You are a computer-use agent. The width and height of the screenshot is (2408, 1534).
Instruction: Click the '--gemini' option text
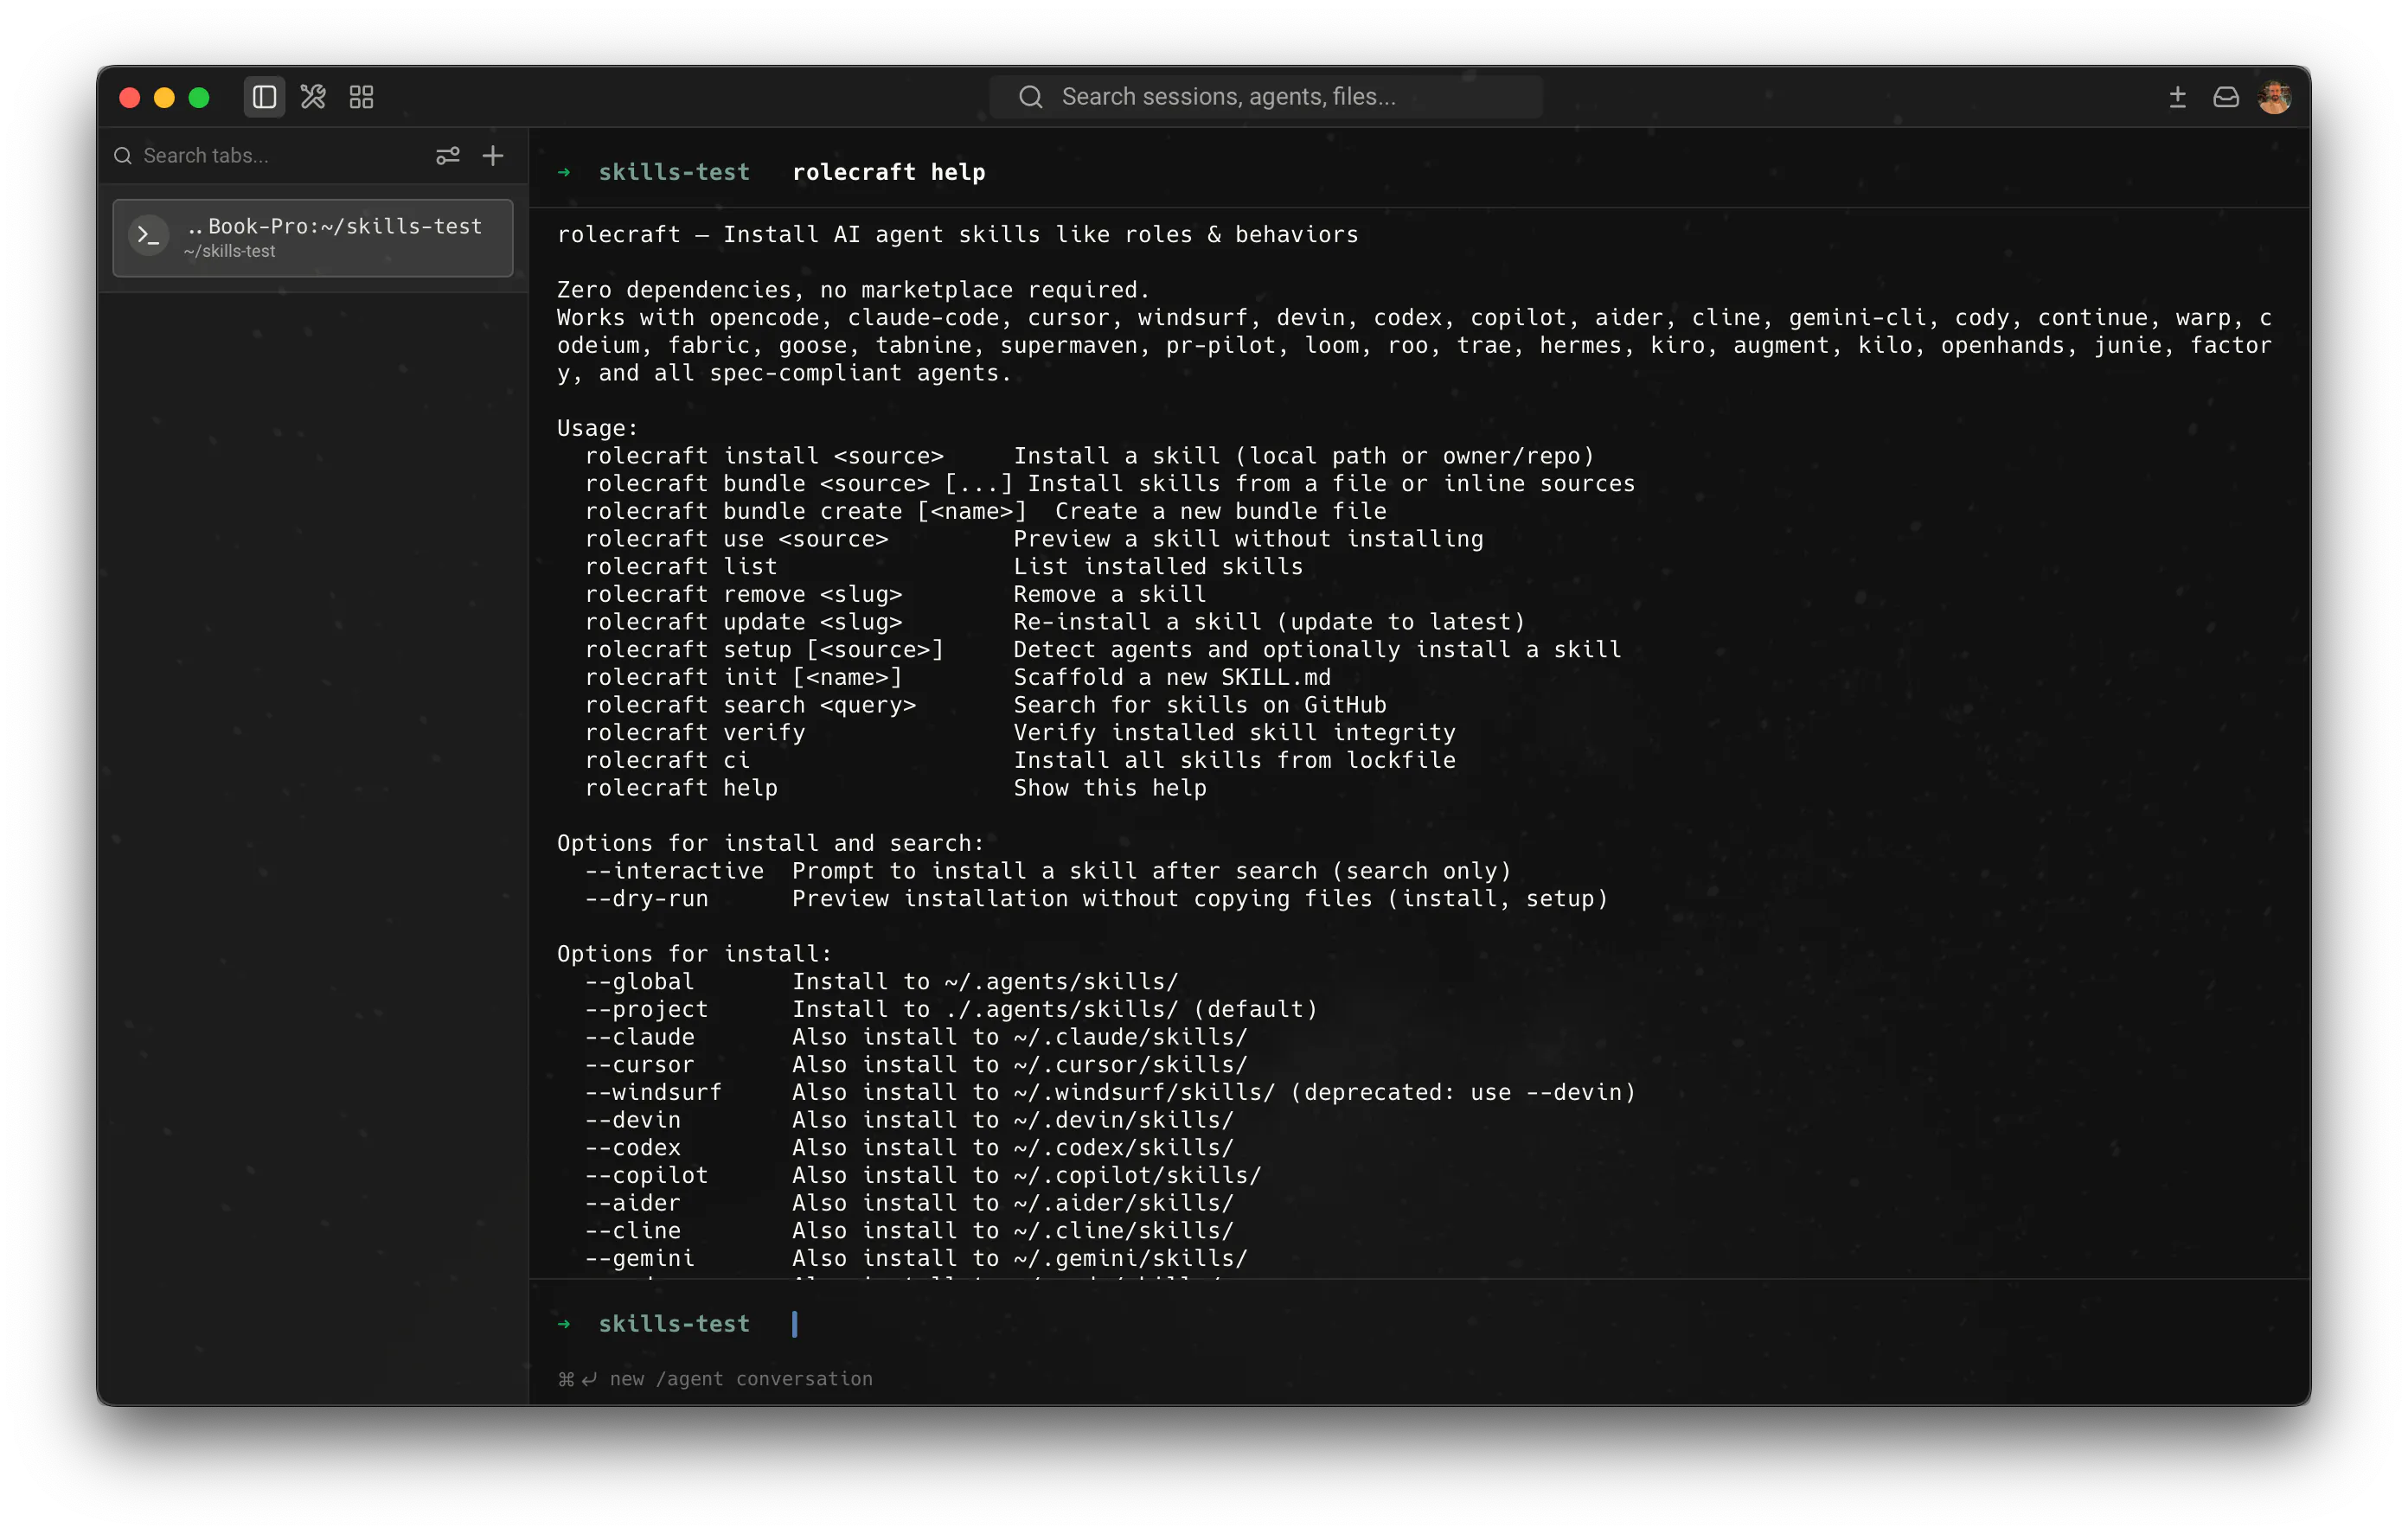click(x=639, y=1259)
